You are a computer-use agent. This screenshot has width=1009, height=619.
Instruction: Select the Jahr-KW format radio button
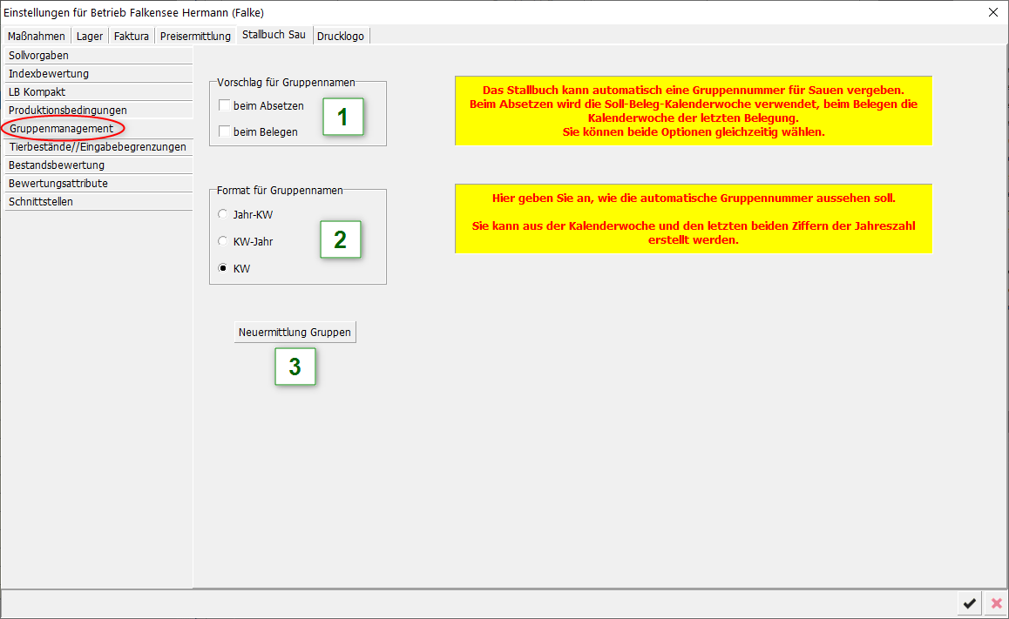click(223, 214)
